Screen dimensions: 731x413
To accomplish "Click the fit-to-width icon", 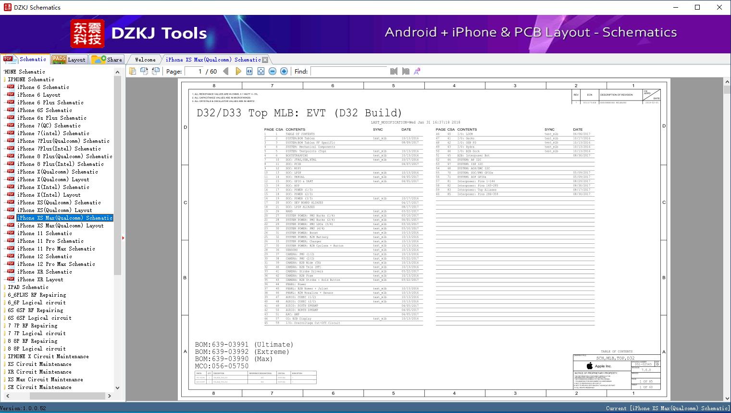I will 249,71.
